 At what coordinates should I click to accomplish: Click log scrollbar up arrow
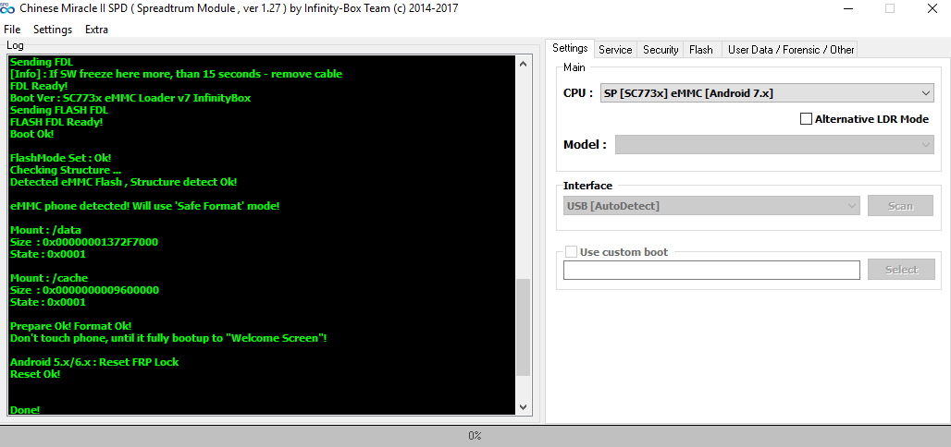pos(524,63)
